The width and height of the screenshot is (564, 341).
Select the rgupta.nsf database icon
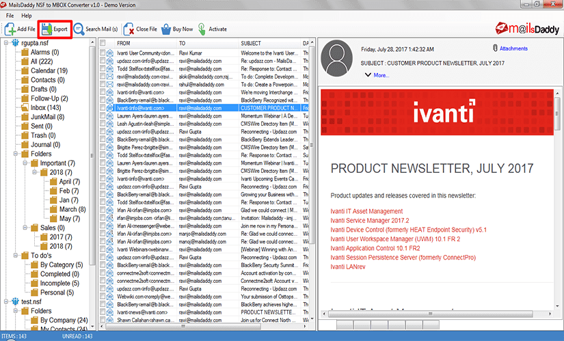[15, 43]
